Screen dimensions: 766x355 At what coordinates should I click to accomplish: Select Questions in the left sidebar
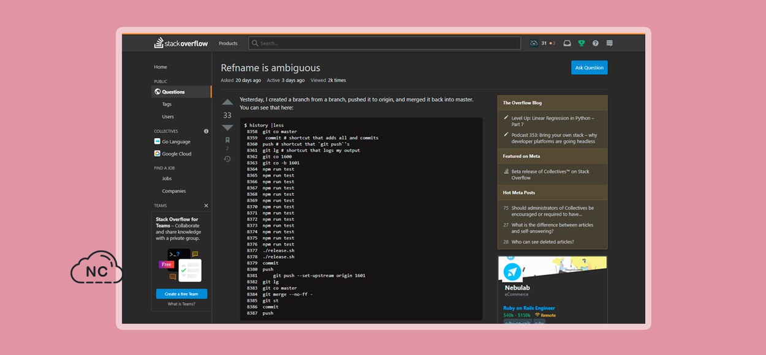tap(181, 92)
